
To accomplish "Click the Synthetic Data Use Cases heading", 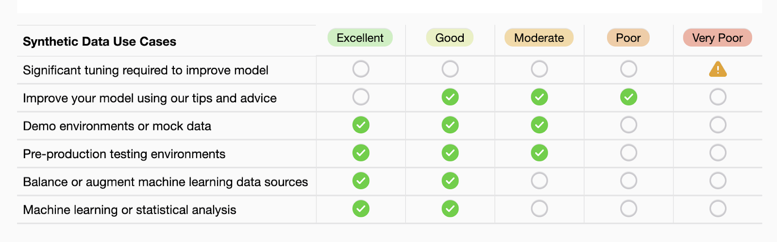I will click(100, 42).
